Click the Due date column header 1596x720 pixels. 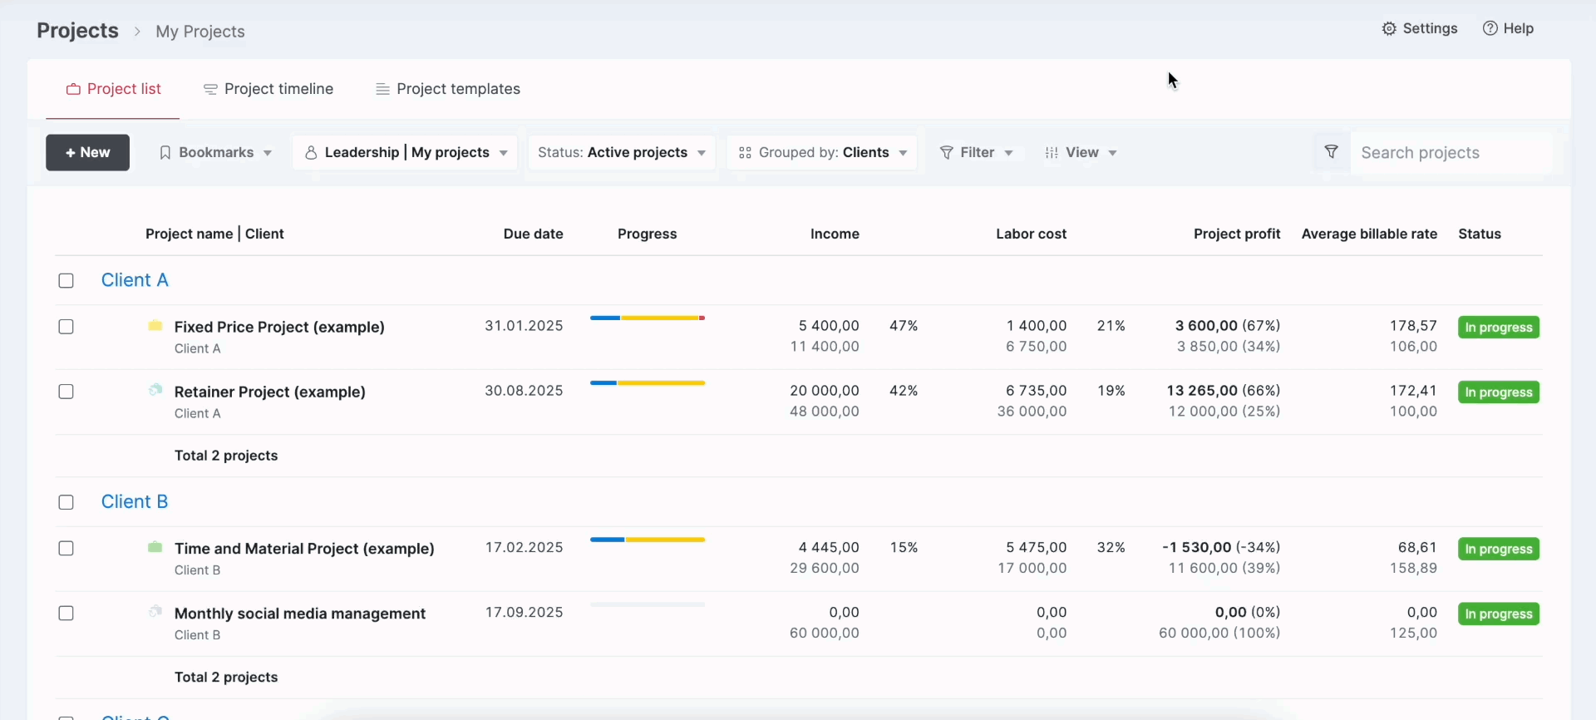(534, 234)
